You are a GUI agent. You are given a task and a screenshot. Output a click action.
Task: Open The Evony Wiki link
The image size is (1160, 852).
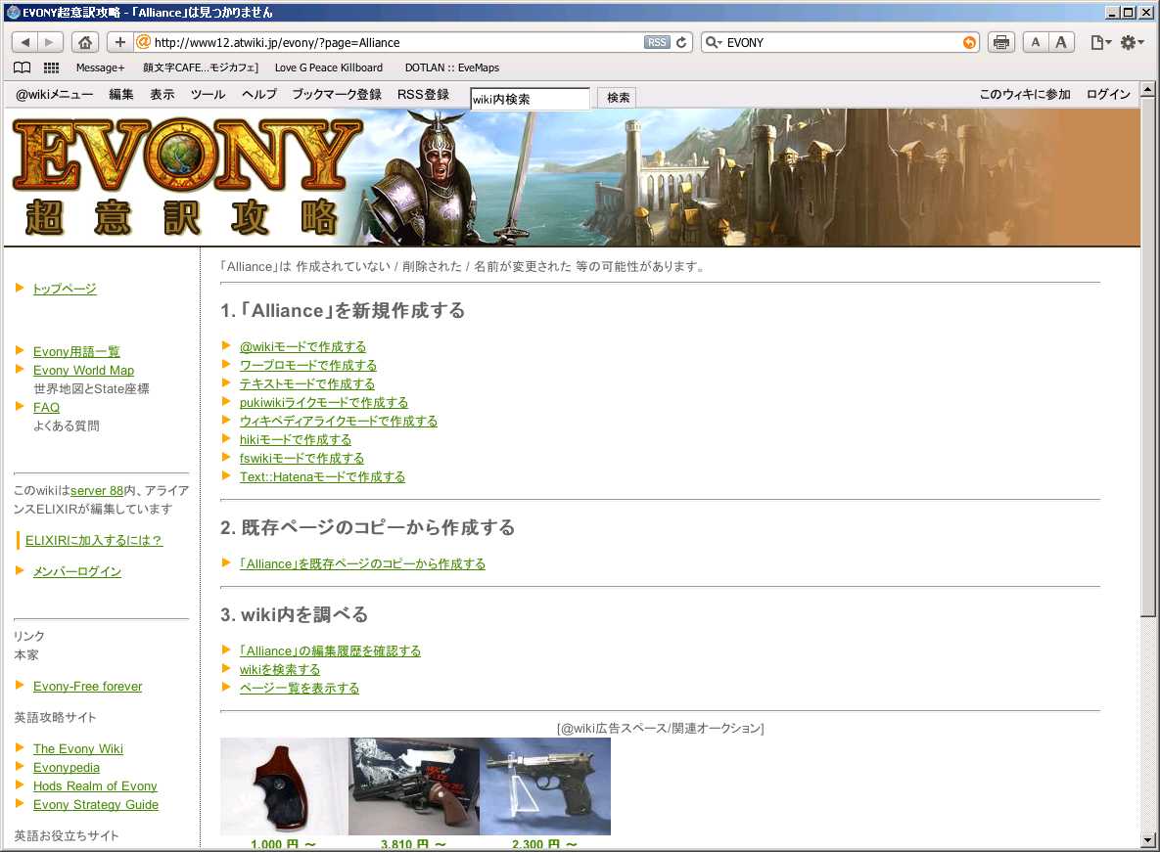[77, 748]
